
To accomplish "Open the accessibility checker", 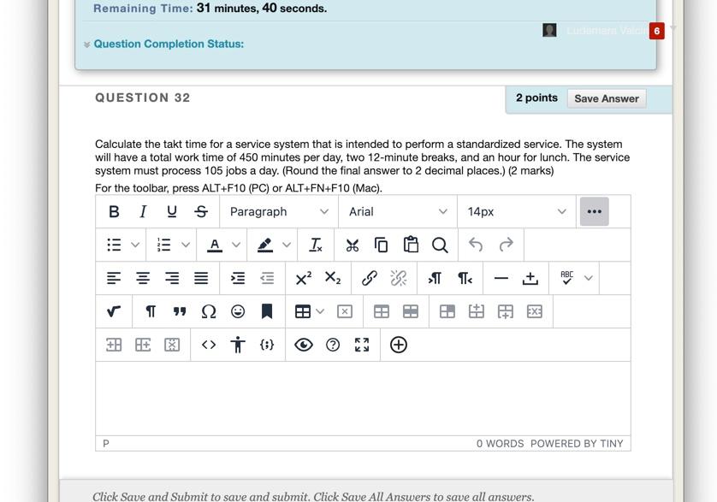I will (237, 345).
